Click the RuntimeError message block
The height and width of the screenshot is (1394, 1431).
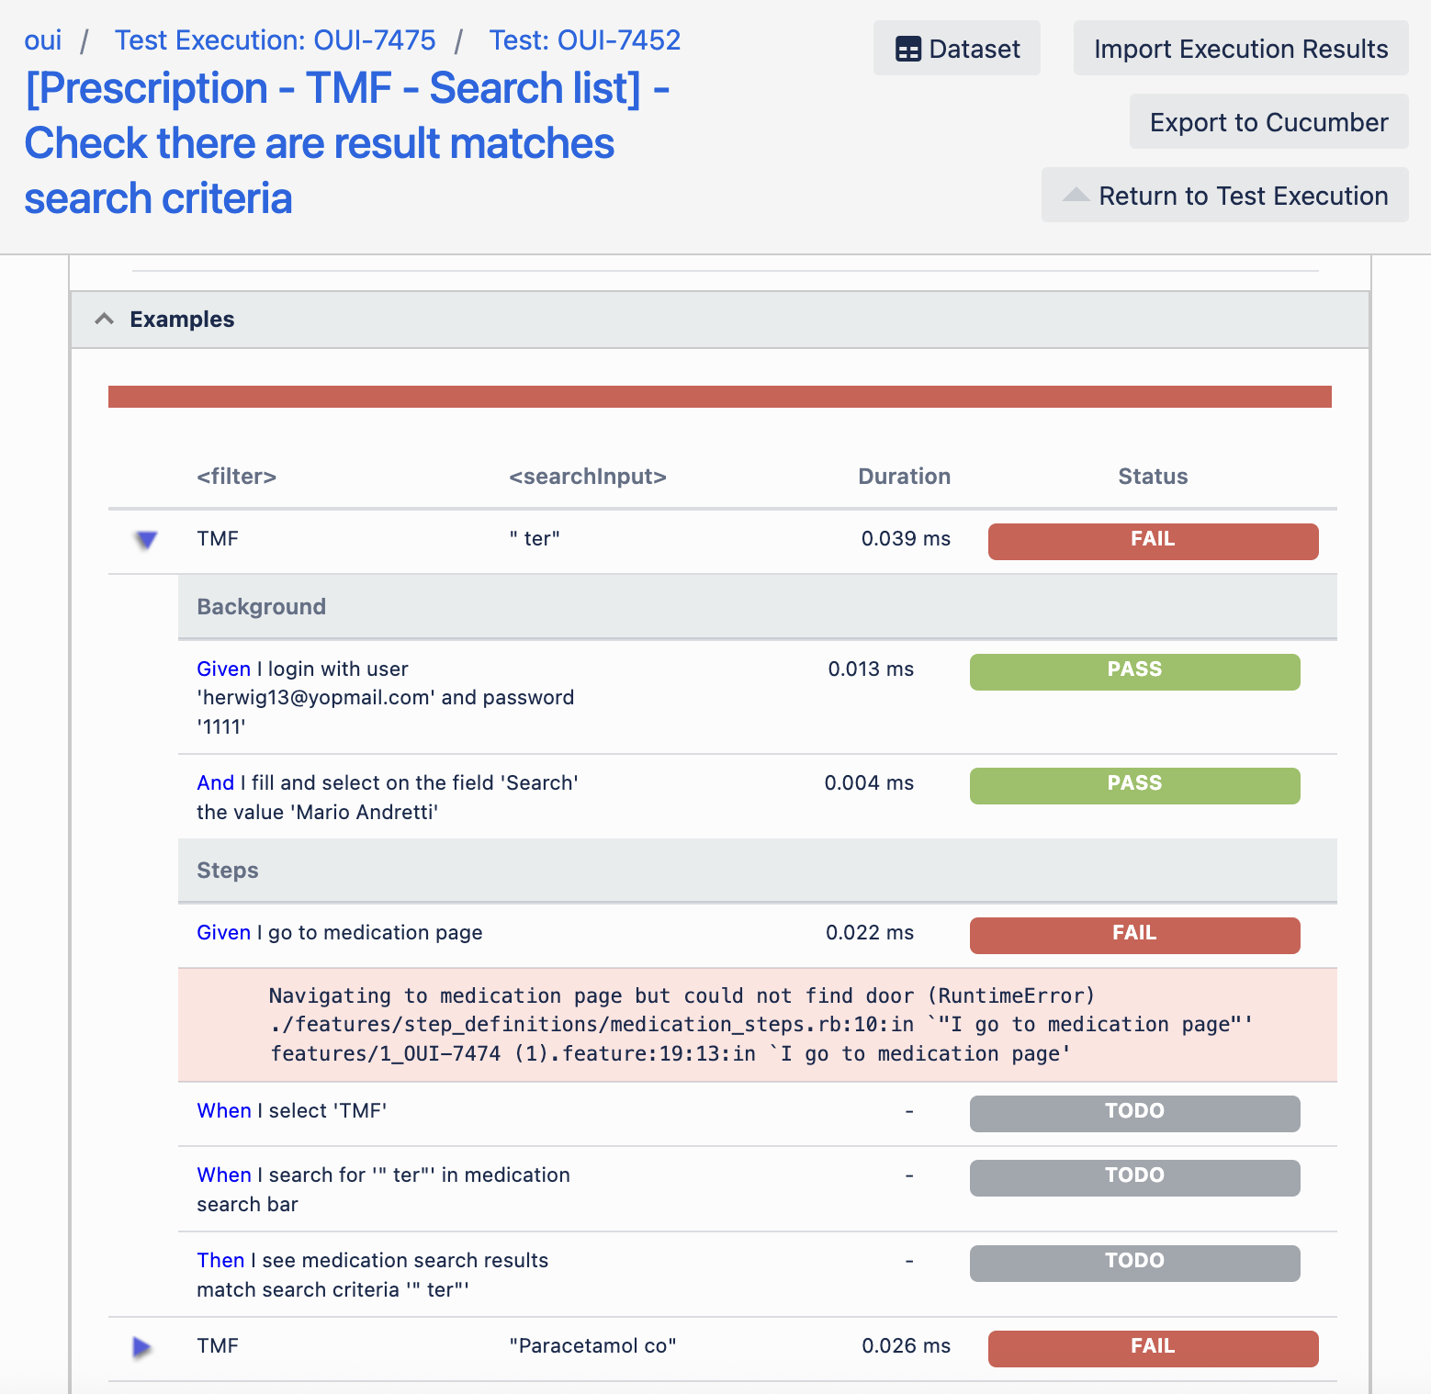(x=757, y=1025)
